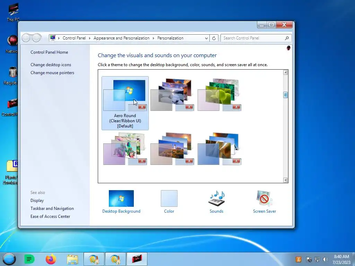The height and width of the screenshot is (266, 355).
Task: Open the Sounds keyboard notes icon
Action: pyautogui.click(x=216, y=198)
